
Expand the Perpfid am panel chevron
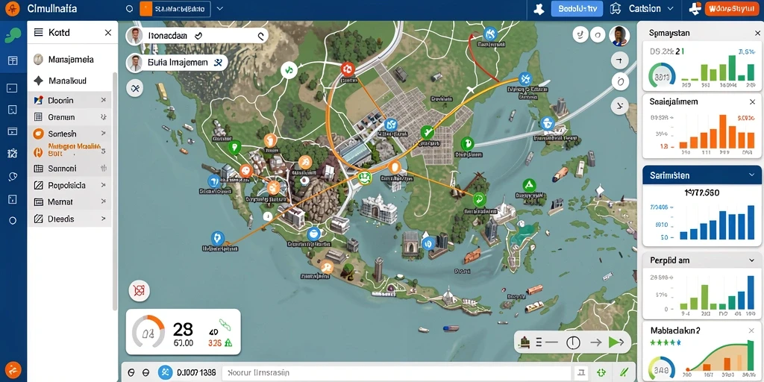(751, 260)
